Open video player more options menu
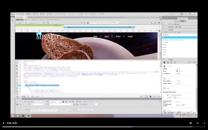The width and height of the screenshot is (208, 130). point(204,123)
